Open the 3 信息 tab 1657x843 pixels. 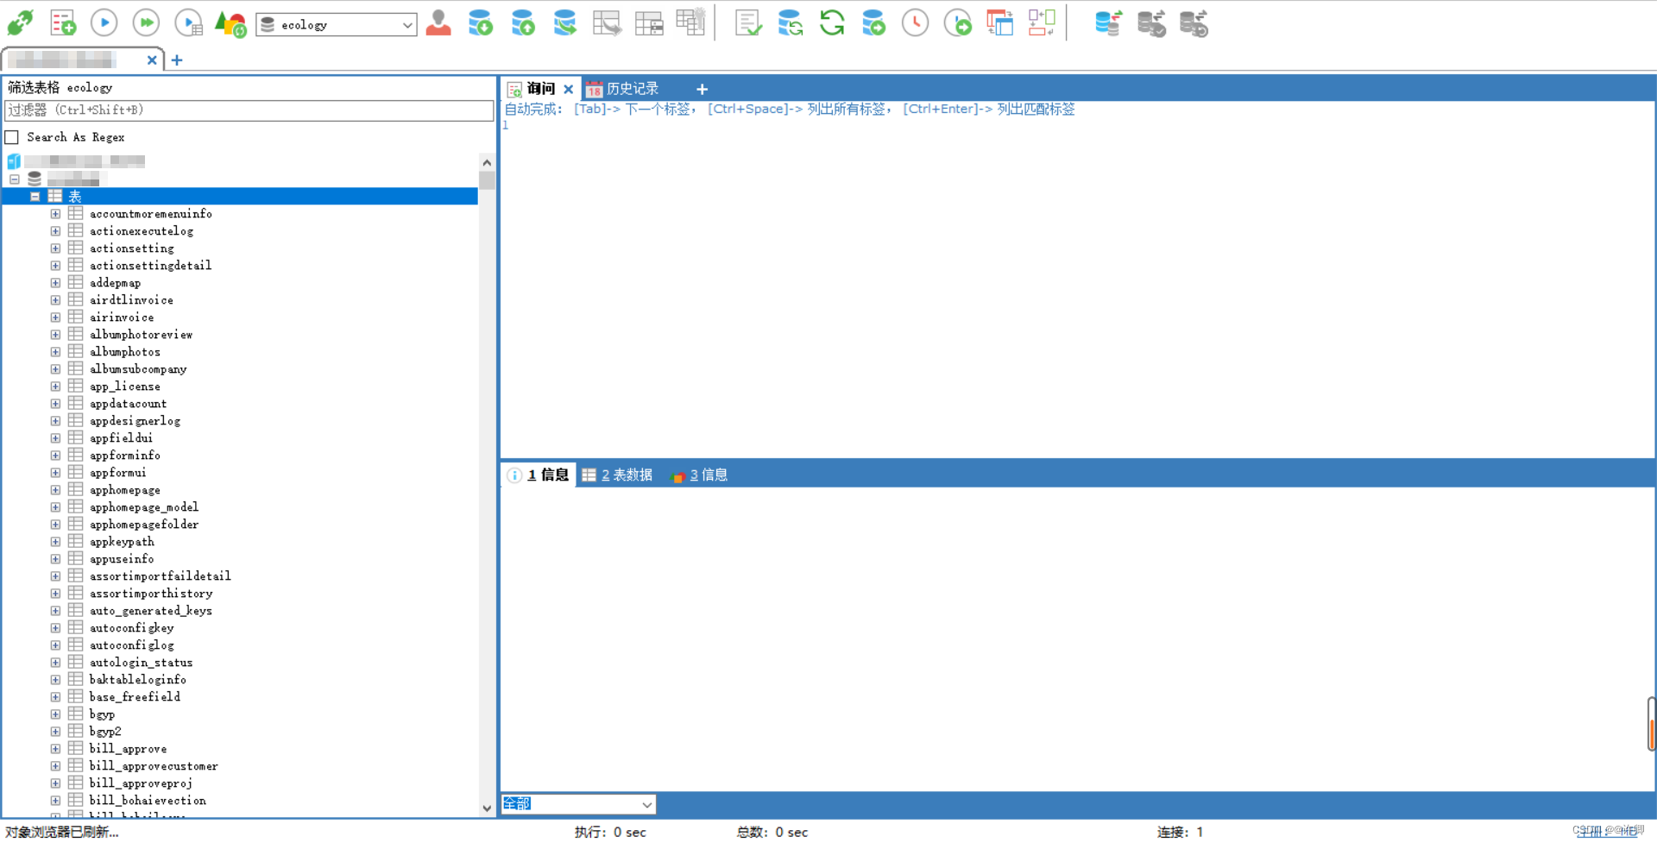tap(700, 475)
